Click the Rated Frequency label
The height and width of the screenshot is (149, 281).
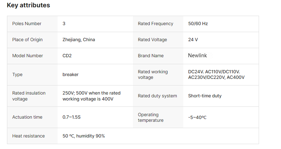pyautogui.click(x=155, y=24)
